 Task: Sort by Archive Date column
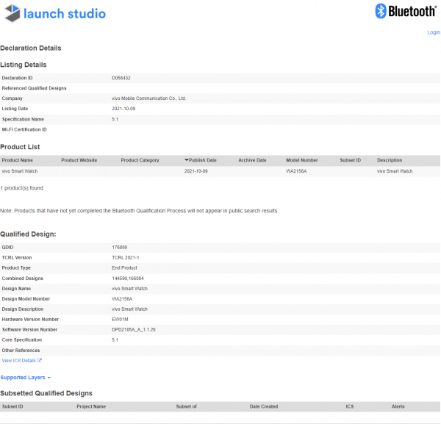252,160
